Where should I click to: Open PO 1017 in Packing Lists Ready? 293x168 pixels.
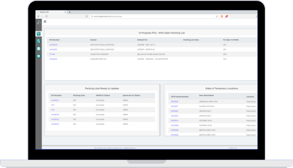point(53,105)
